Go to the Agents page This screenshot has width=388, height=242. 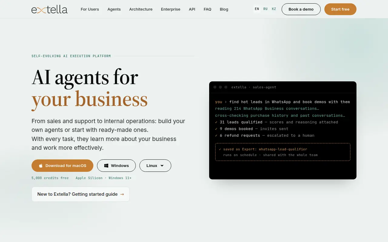pos(114,9)
